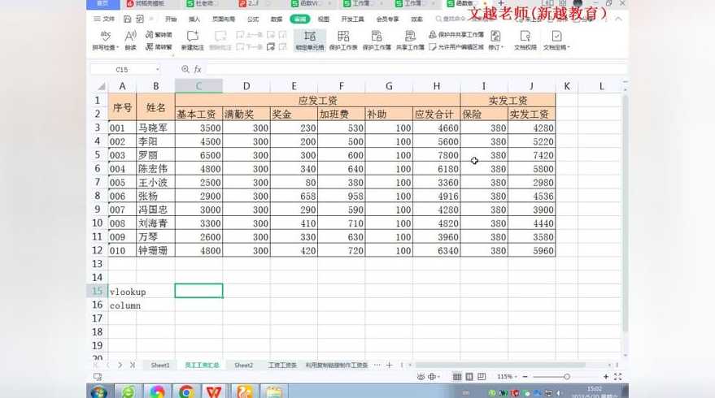Screen dimensions: 715x398
Task: Select column C header
Action: (x=198, y=85)
